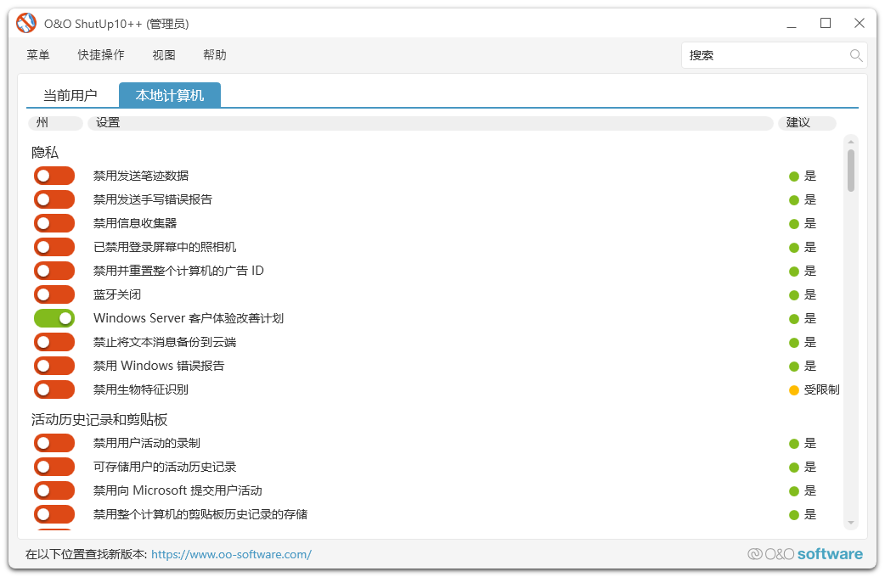Toggle the 禁用用户活动的录制 switch

(x=54, y=444)
